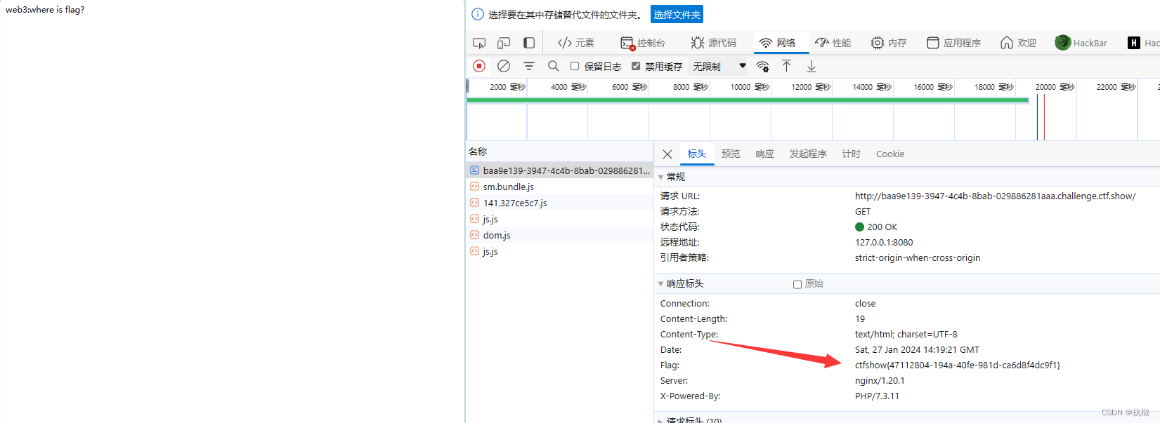Select the 141.327ce5c7.js request
Image resolution: width=1160 pixels, height=423 pixels.
[x=560, y=203]
